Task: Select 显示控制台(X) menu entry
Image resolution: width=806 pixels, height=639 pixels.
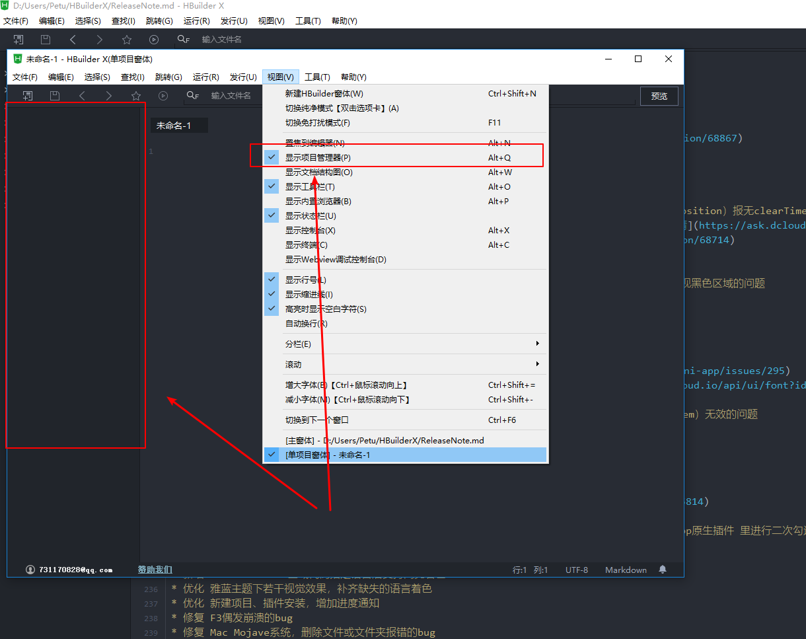Action: click(x=405, y=231)
